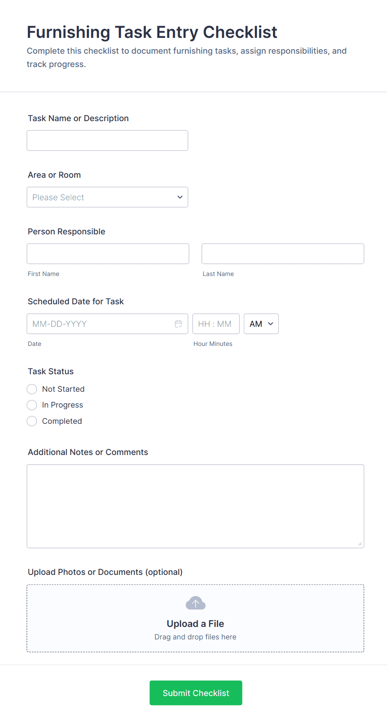Click the HH : MM time field

click(216, 324)
